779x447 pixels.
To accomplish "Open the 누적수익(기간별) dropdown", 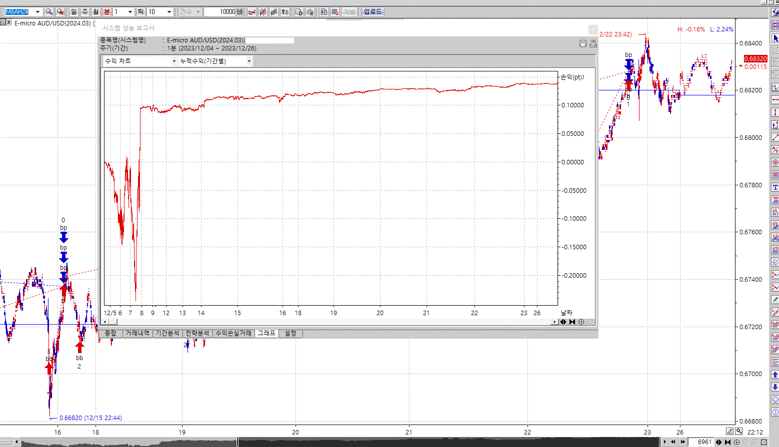I will (215, 61).
